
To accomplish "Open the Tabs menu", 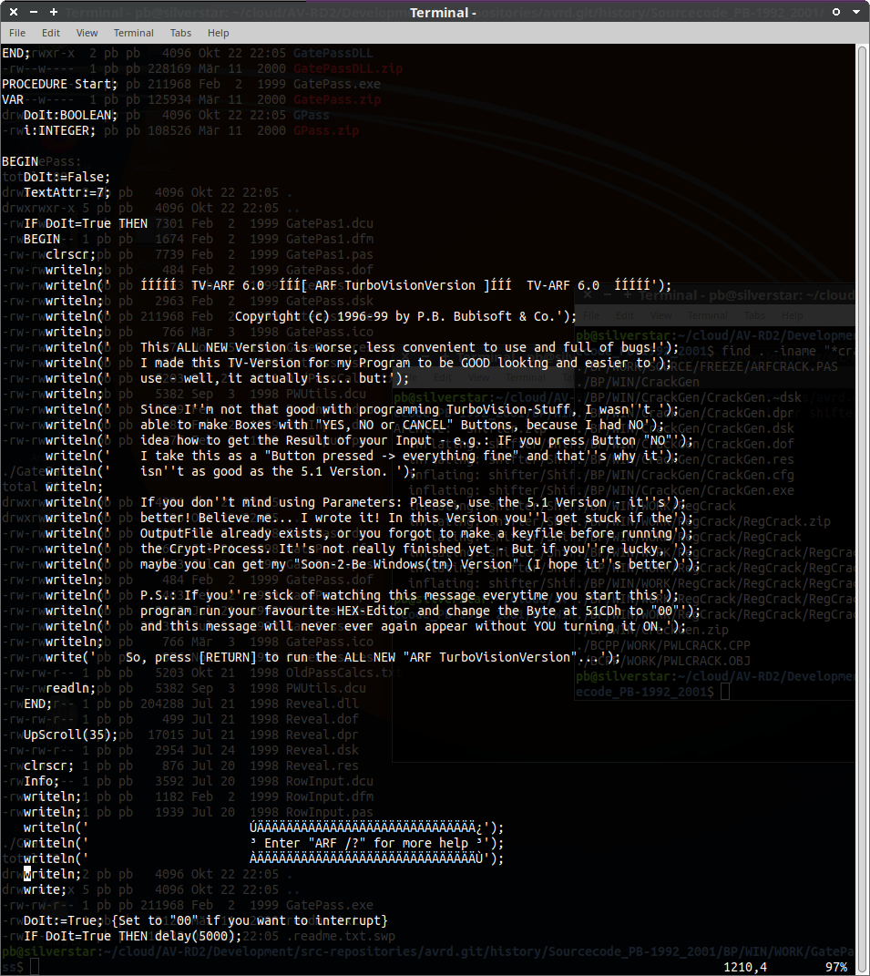I will click(x=181, y=33).
